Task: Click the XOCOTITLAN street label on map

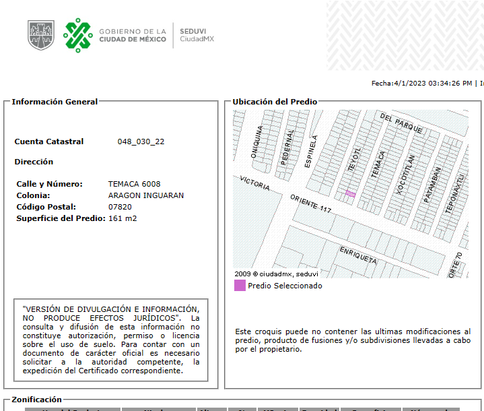Action: coord(405,175)
